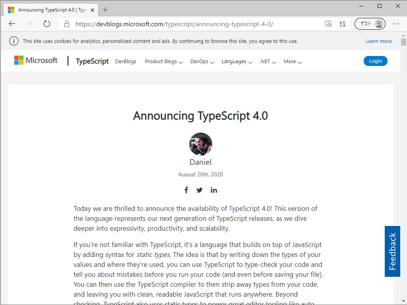Open the Guest profile menu
The width and height of the screenshot is (407, 305).
(370, 23)
